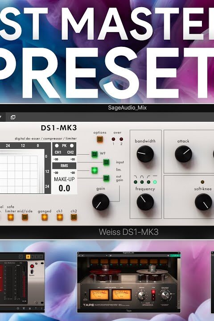Click the red Bypass button on compressor

(32, 266)
